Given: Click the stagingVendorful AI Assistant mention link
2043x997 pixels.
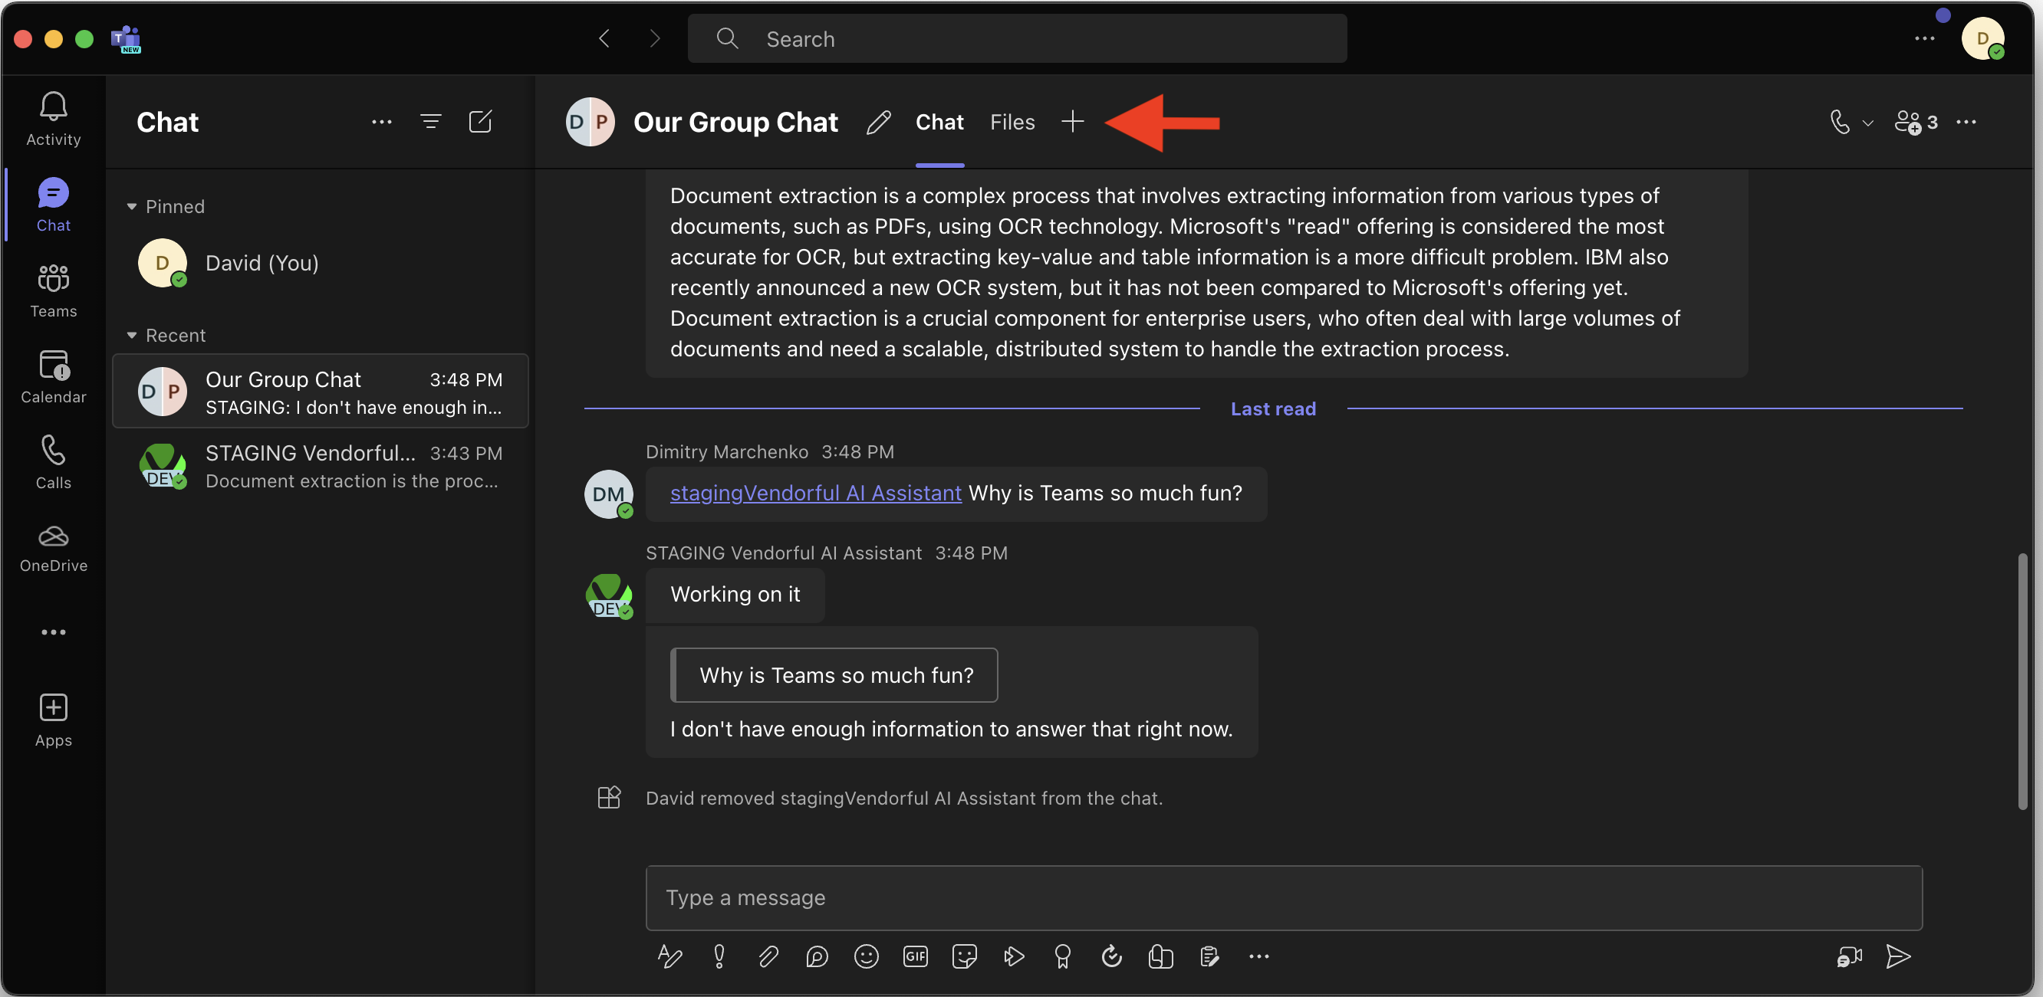Looking at the screenshot, I should [815, 493].
